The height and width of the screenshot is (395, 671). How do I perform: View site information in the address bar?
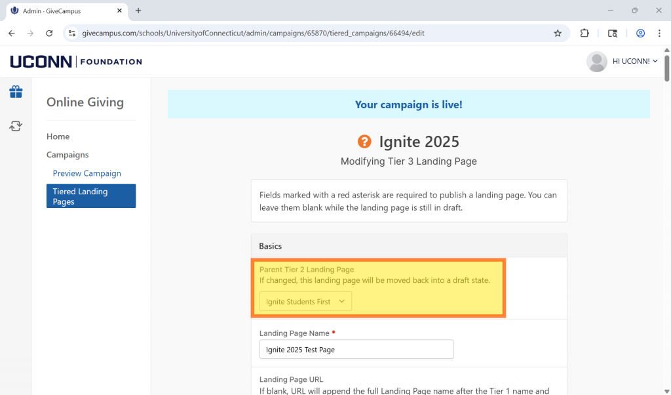click(x=72, y=33)
